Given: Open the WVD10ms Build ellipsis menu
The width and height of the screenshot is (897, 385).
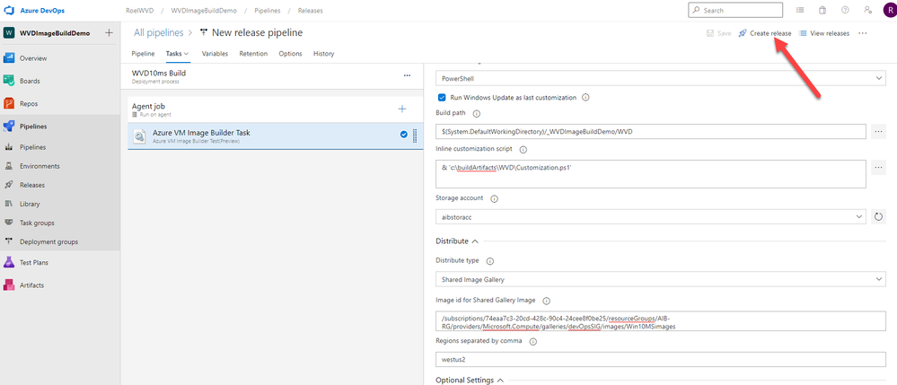Looking at the screenshot, I should point(408,75).
